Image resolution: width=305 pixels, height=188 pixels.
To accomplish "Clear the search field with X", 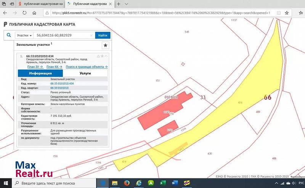I will tap(91, 35).
